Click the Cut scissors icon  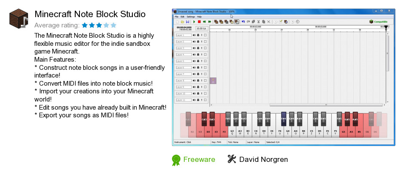pos(258,22)
